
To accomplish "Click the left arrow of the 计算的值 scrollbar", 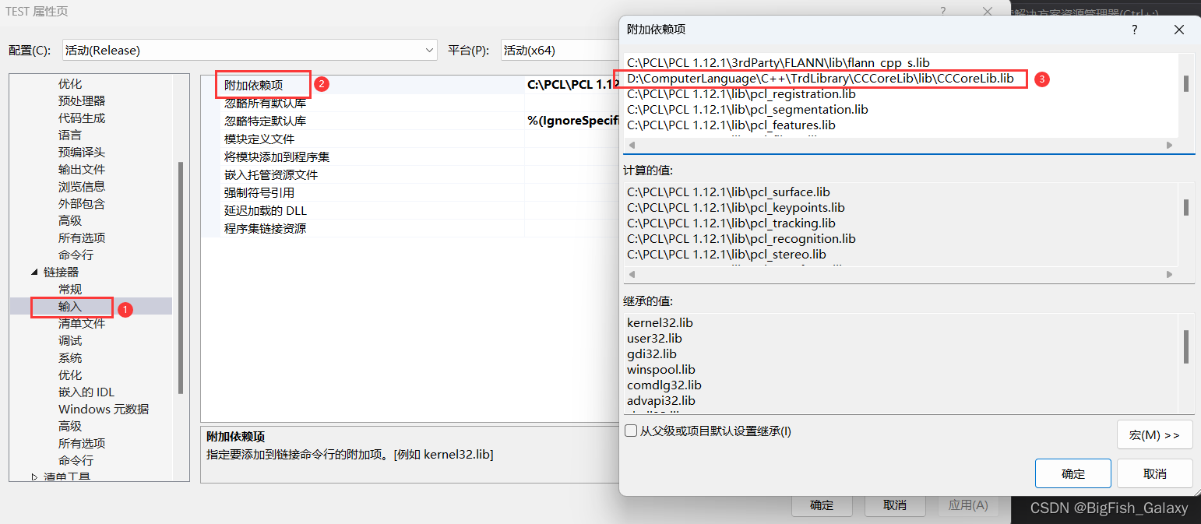I will (x=631, y=274).
